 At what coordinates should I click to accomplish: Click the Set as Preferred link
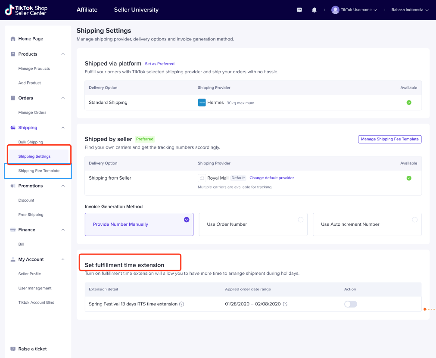coord(159,64)
